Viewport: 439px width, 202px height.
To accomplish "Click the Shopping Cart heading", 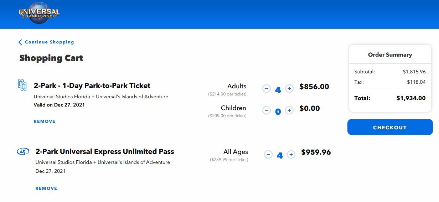I will click(51, 58).
